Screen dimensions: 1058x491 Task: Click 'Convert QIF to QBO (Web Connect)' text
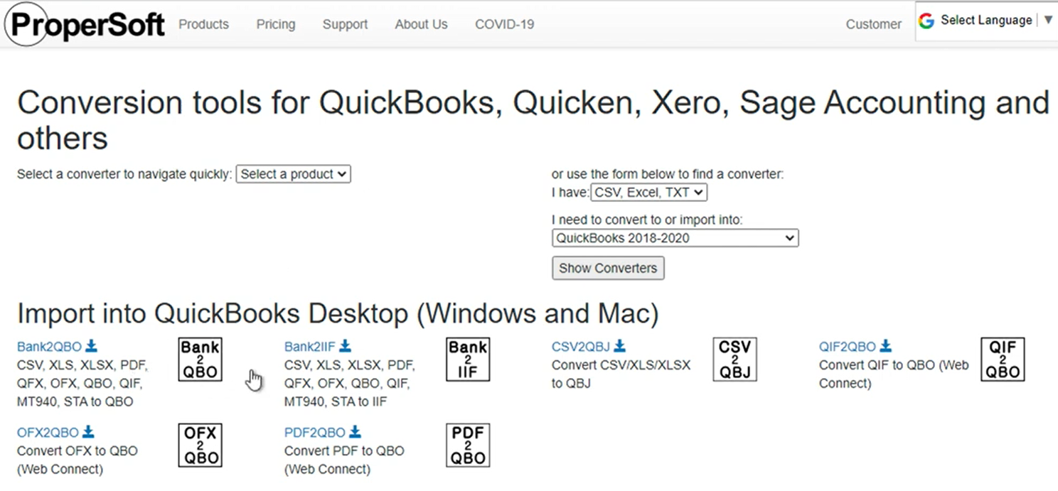pos(894,374)
